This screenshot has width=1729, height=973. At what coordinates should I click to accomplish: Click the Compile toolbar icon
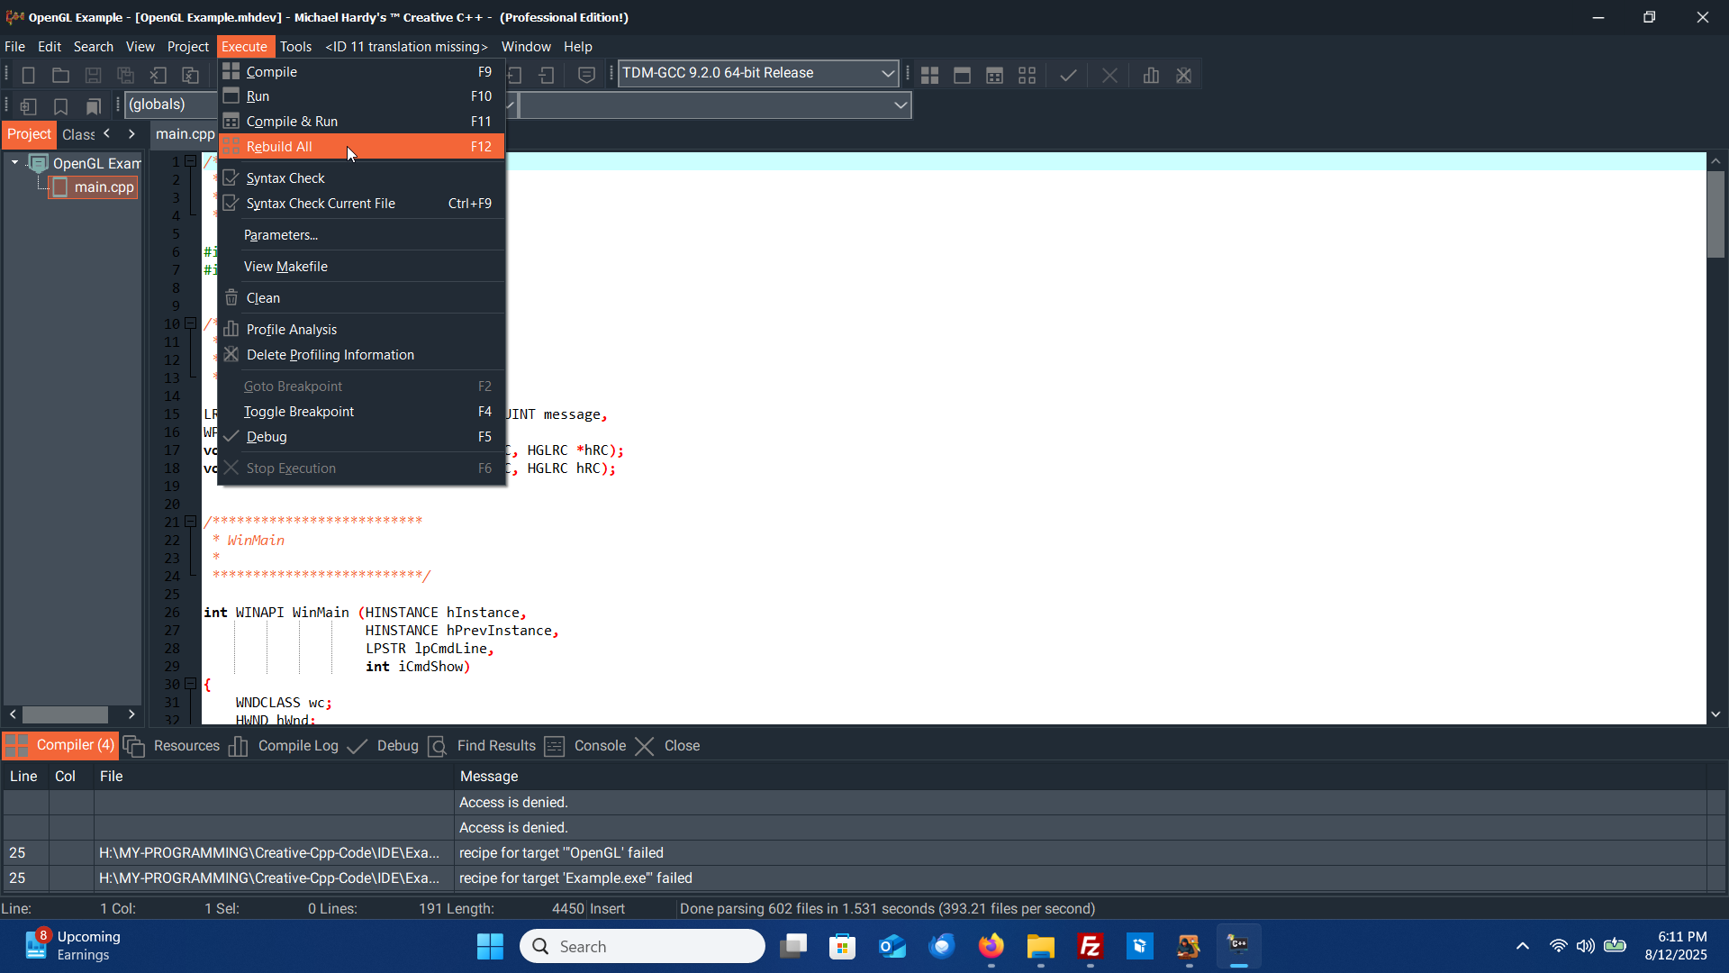coord(929,76)
